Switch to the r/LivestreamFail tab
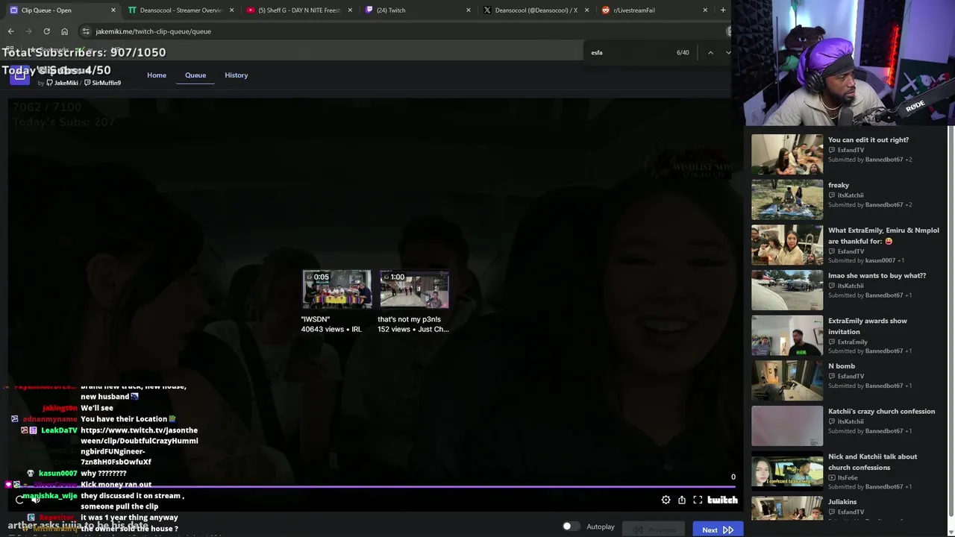 pyautogui.click(x=654, y=10)
